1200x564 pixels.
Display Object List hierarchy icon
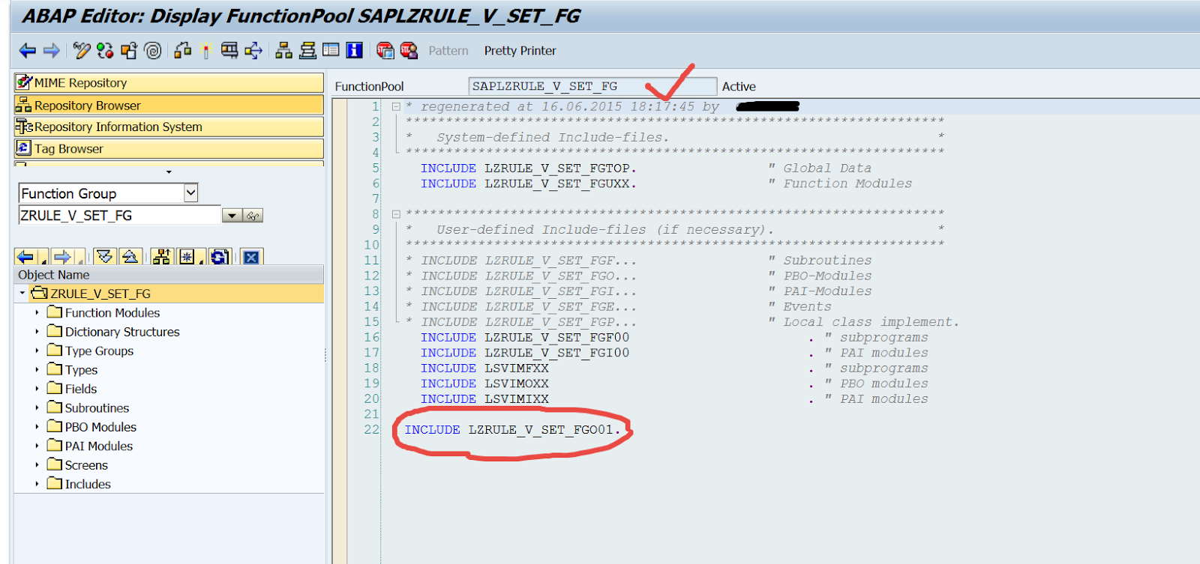coord(283,50)
